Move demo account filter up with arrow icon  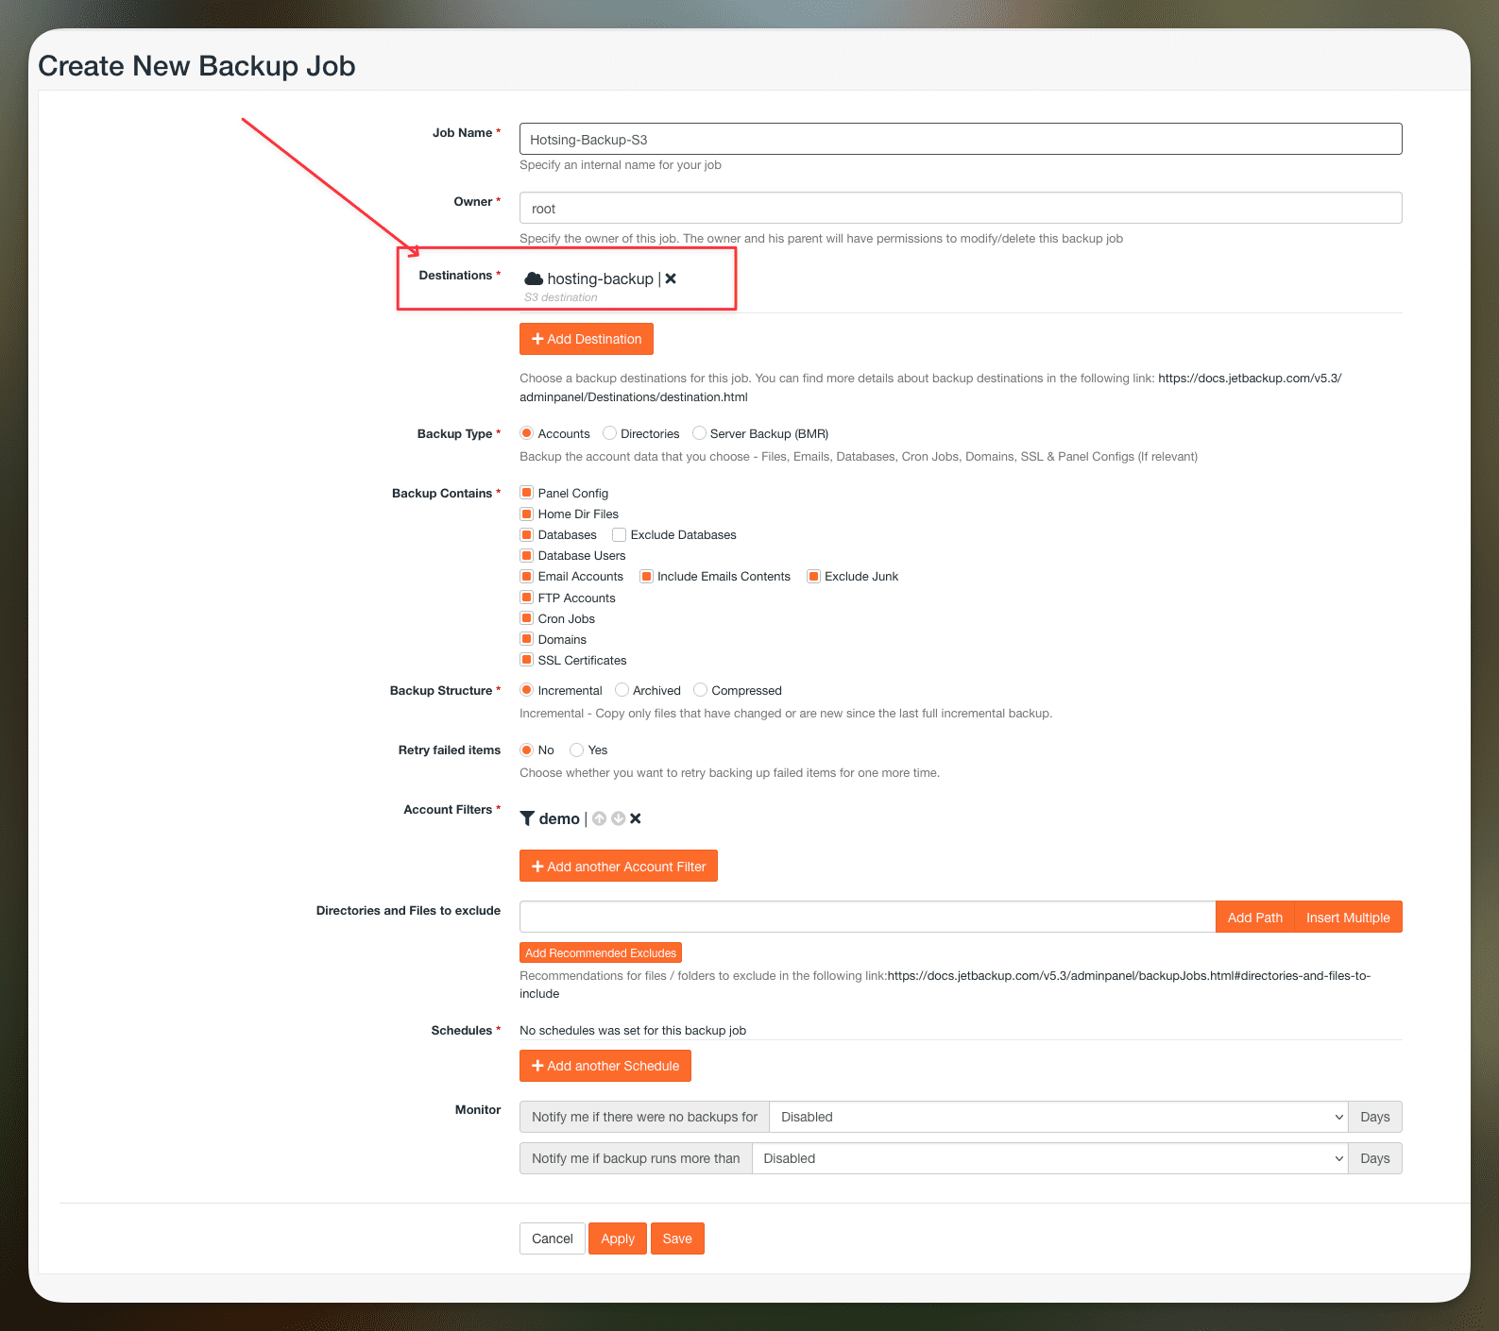(x=599, y=818)
